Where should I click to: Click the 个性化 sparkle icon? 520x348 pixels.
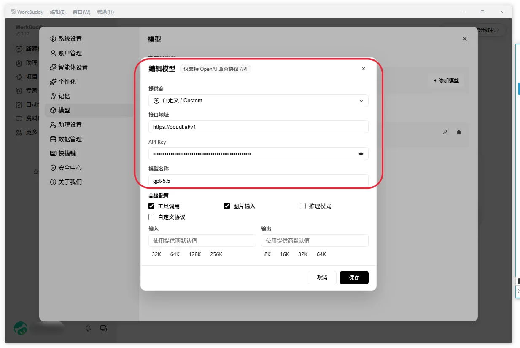pyautogui.click(x=53, y=82)
